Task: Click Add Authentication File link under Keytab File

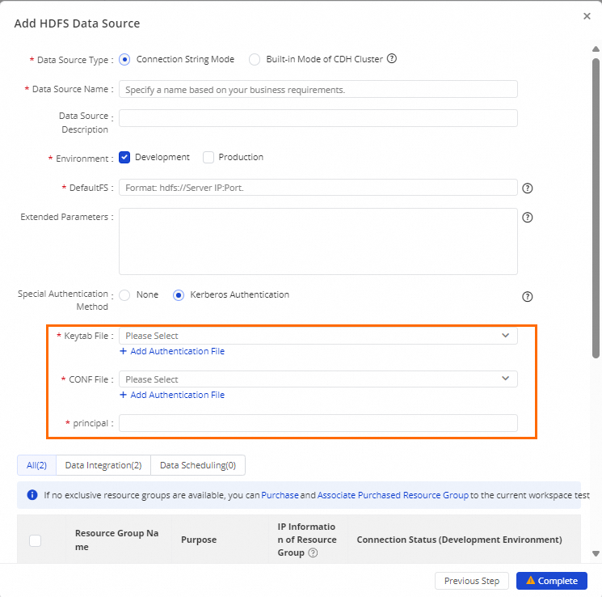Action: tap(177, 352)
